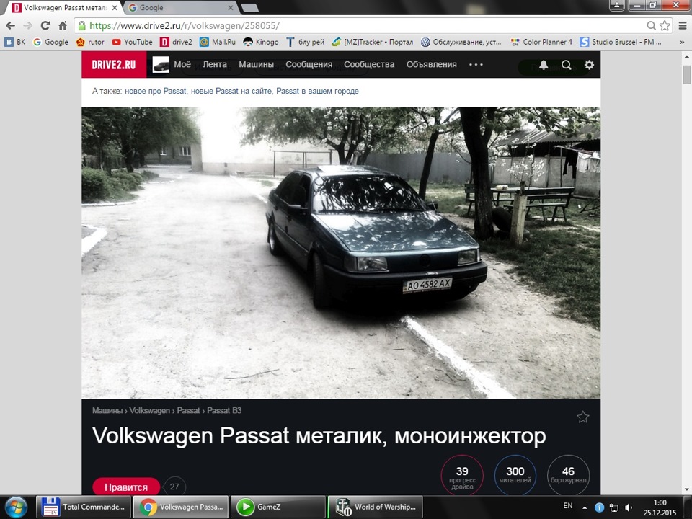Viewport: 692px width, 519px height.
Task: Open the clock showing 1:00 25.12.2015
Action: click(x=660, y=507)
